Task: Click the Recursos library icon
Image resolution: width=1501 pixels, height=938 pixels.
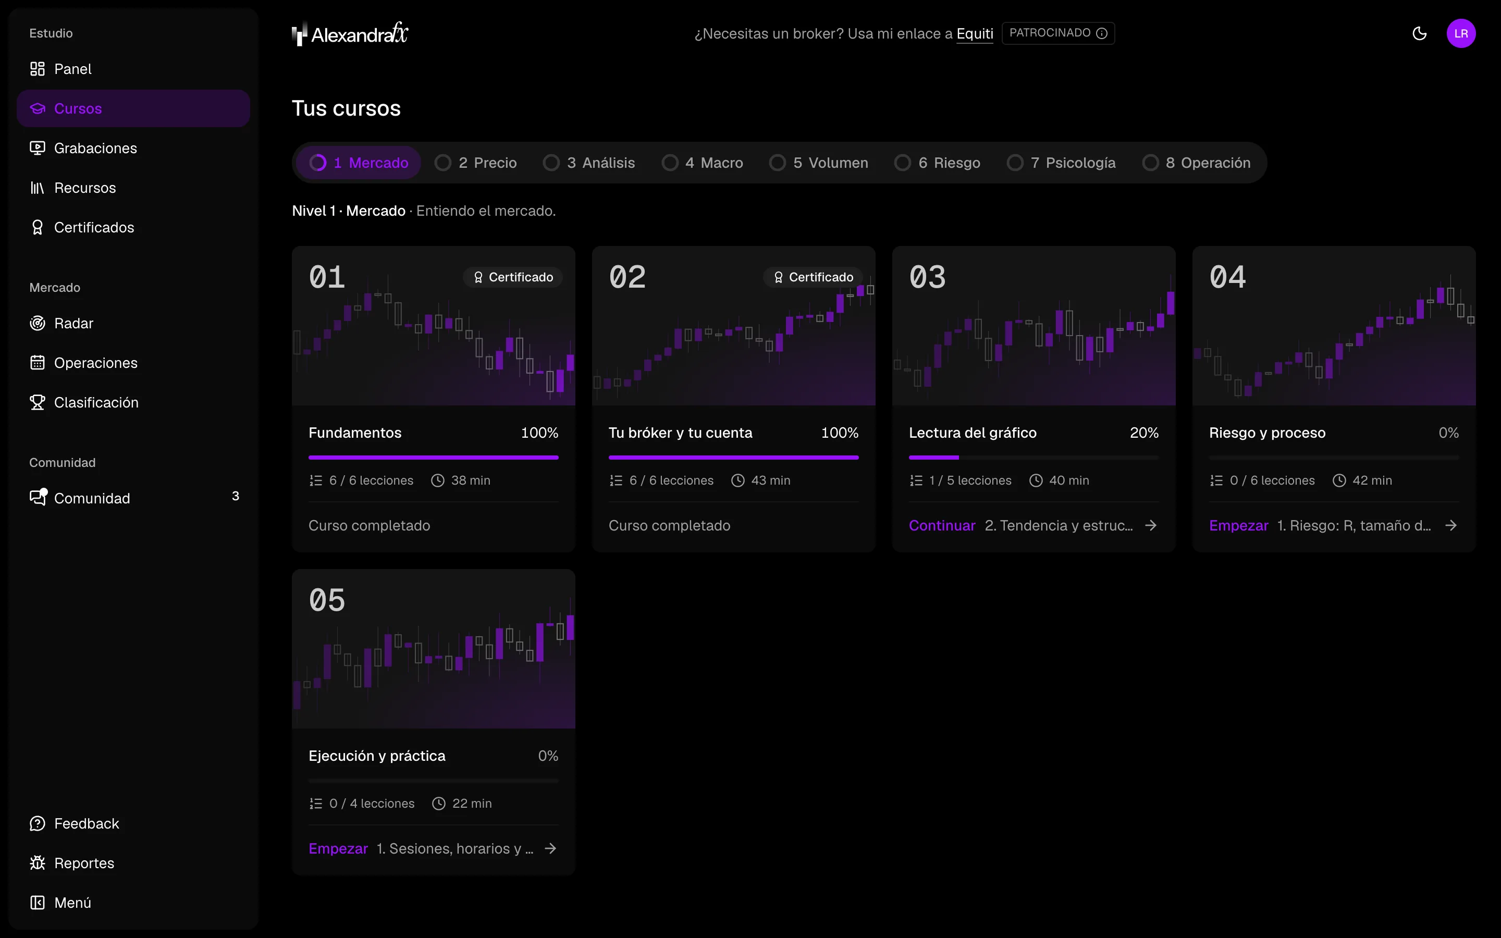Action: click(x=37, y=188)
